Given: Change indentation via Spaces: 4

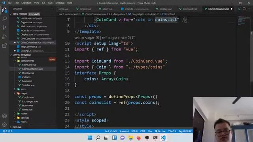Looking at the screenshot, I should [x=124, y=131].
